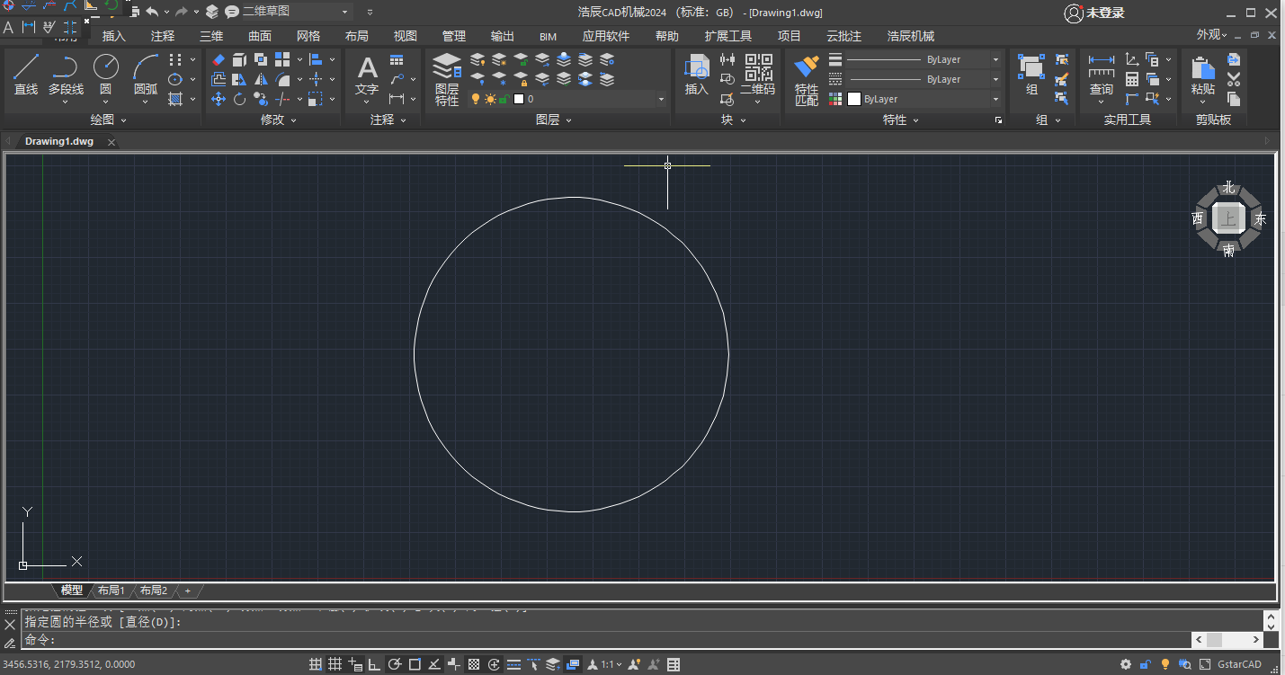Click the Erase tool icon
The width and height of the screenshot is (1285, 675).
[219, 60]
